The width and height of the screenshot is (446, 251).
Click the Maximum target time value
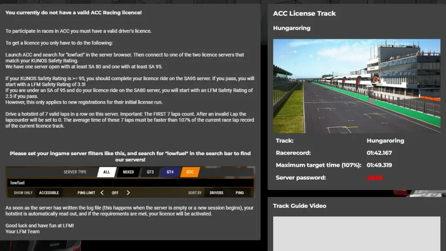coord(380,166)
